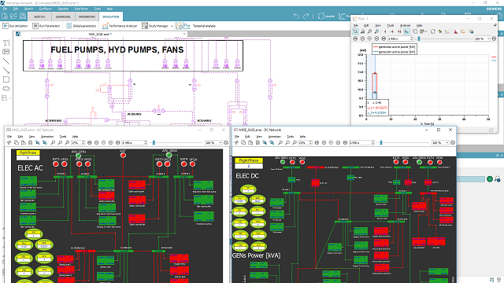Click the zoom magnifier icon in Plot toolbar
The height and width of the screenshot is (283, 504).
coord(369,31)
